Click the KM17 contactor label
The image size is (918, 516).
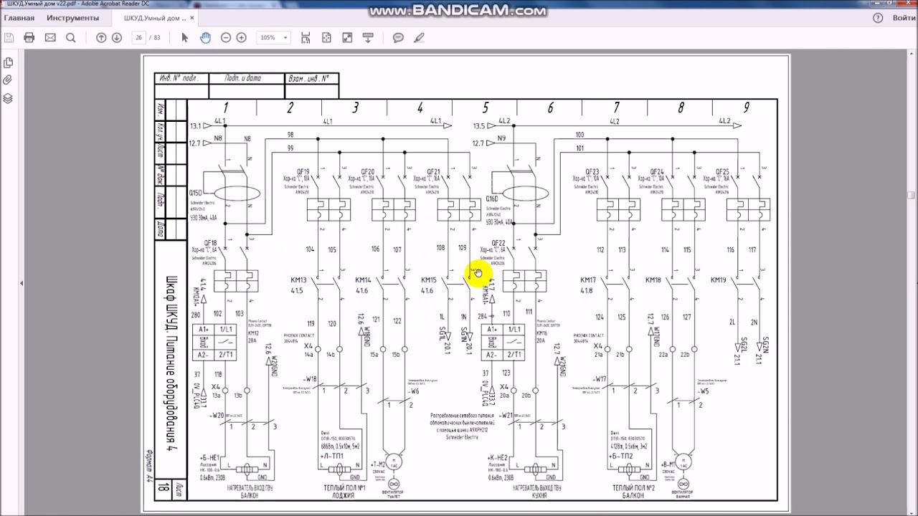coord(588,280)
